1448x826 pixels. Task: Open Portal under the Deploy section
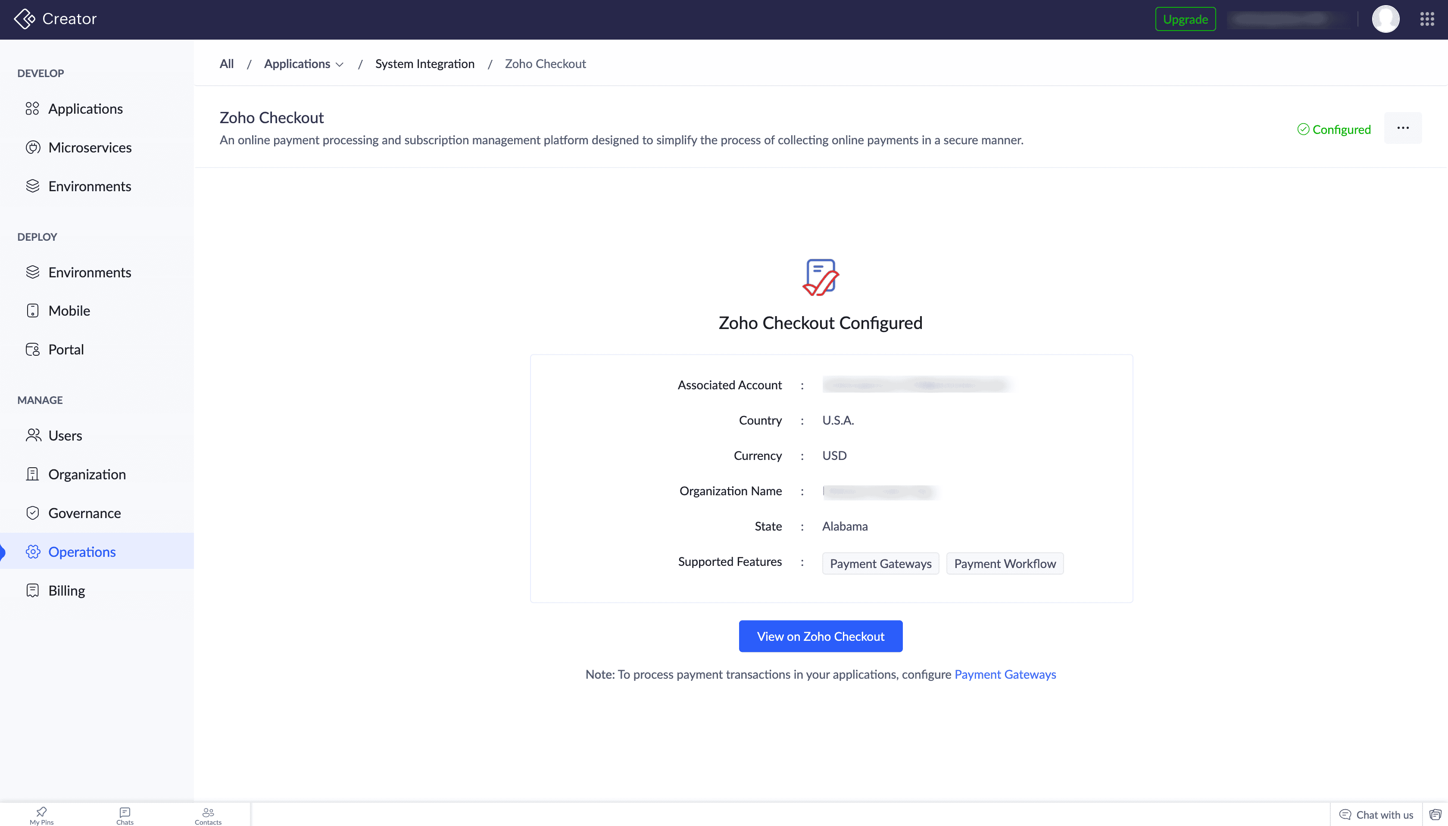click(x=66, y=349)
